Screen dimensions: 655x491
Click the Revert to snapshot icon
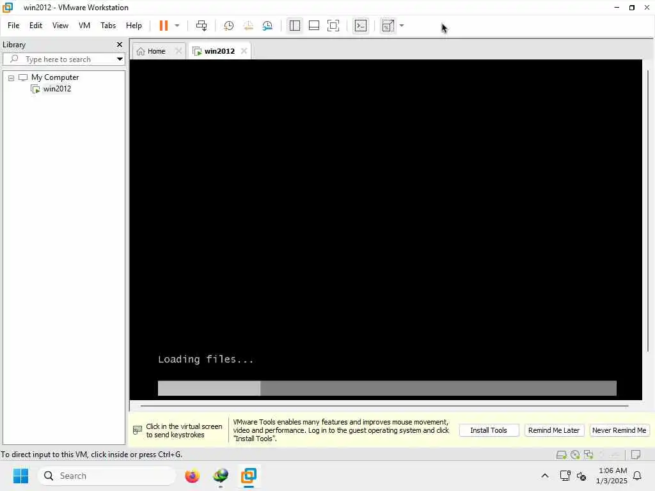pos(248,26)
